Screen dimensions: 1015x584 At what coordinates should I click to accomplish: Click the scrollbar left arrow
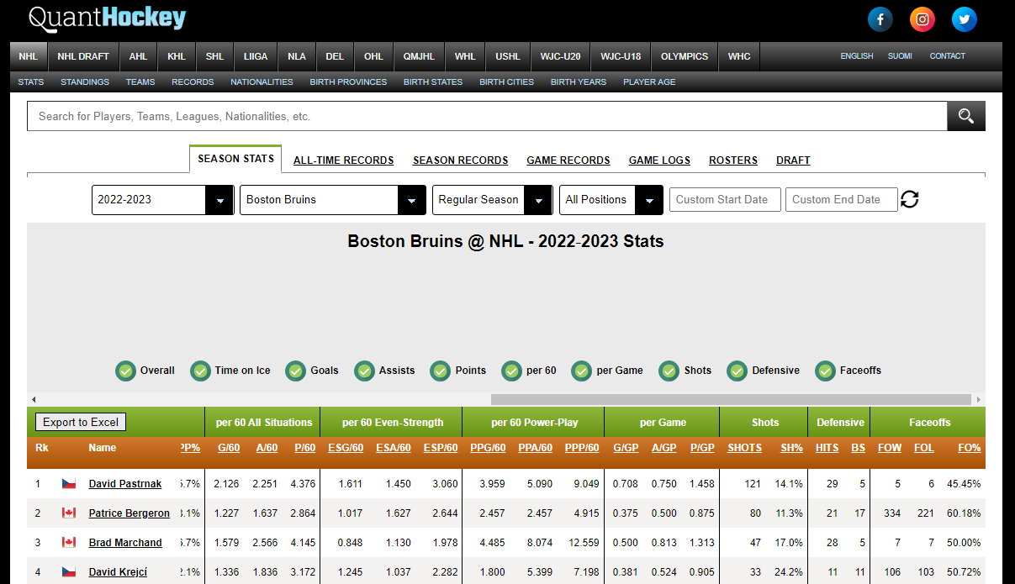(33, 399)
